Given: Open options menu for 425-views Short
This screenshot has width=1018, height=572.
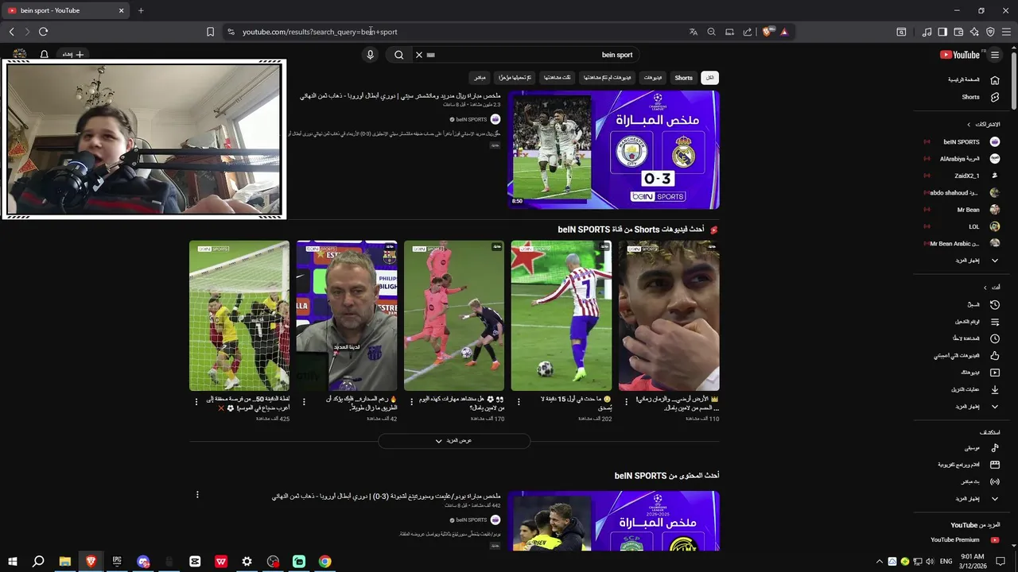Looking at the screenshot, I should coord(196,402).
